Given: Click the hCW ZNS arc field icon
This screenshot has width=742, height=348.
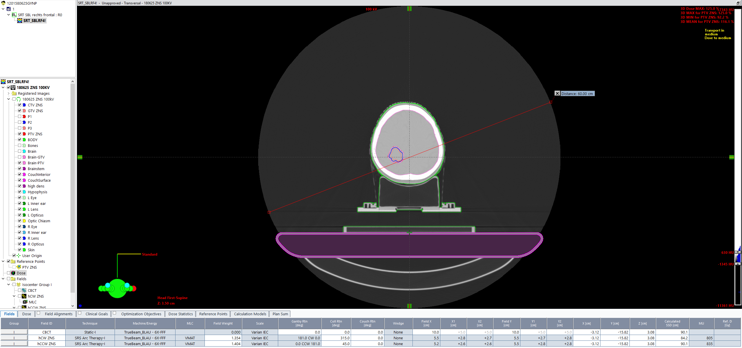Looking at the screenshot, I should click(x=24, y=296).
